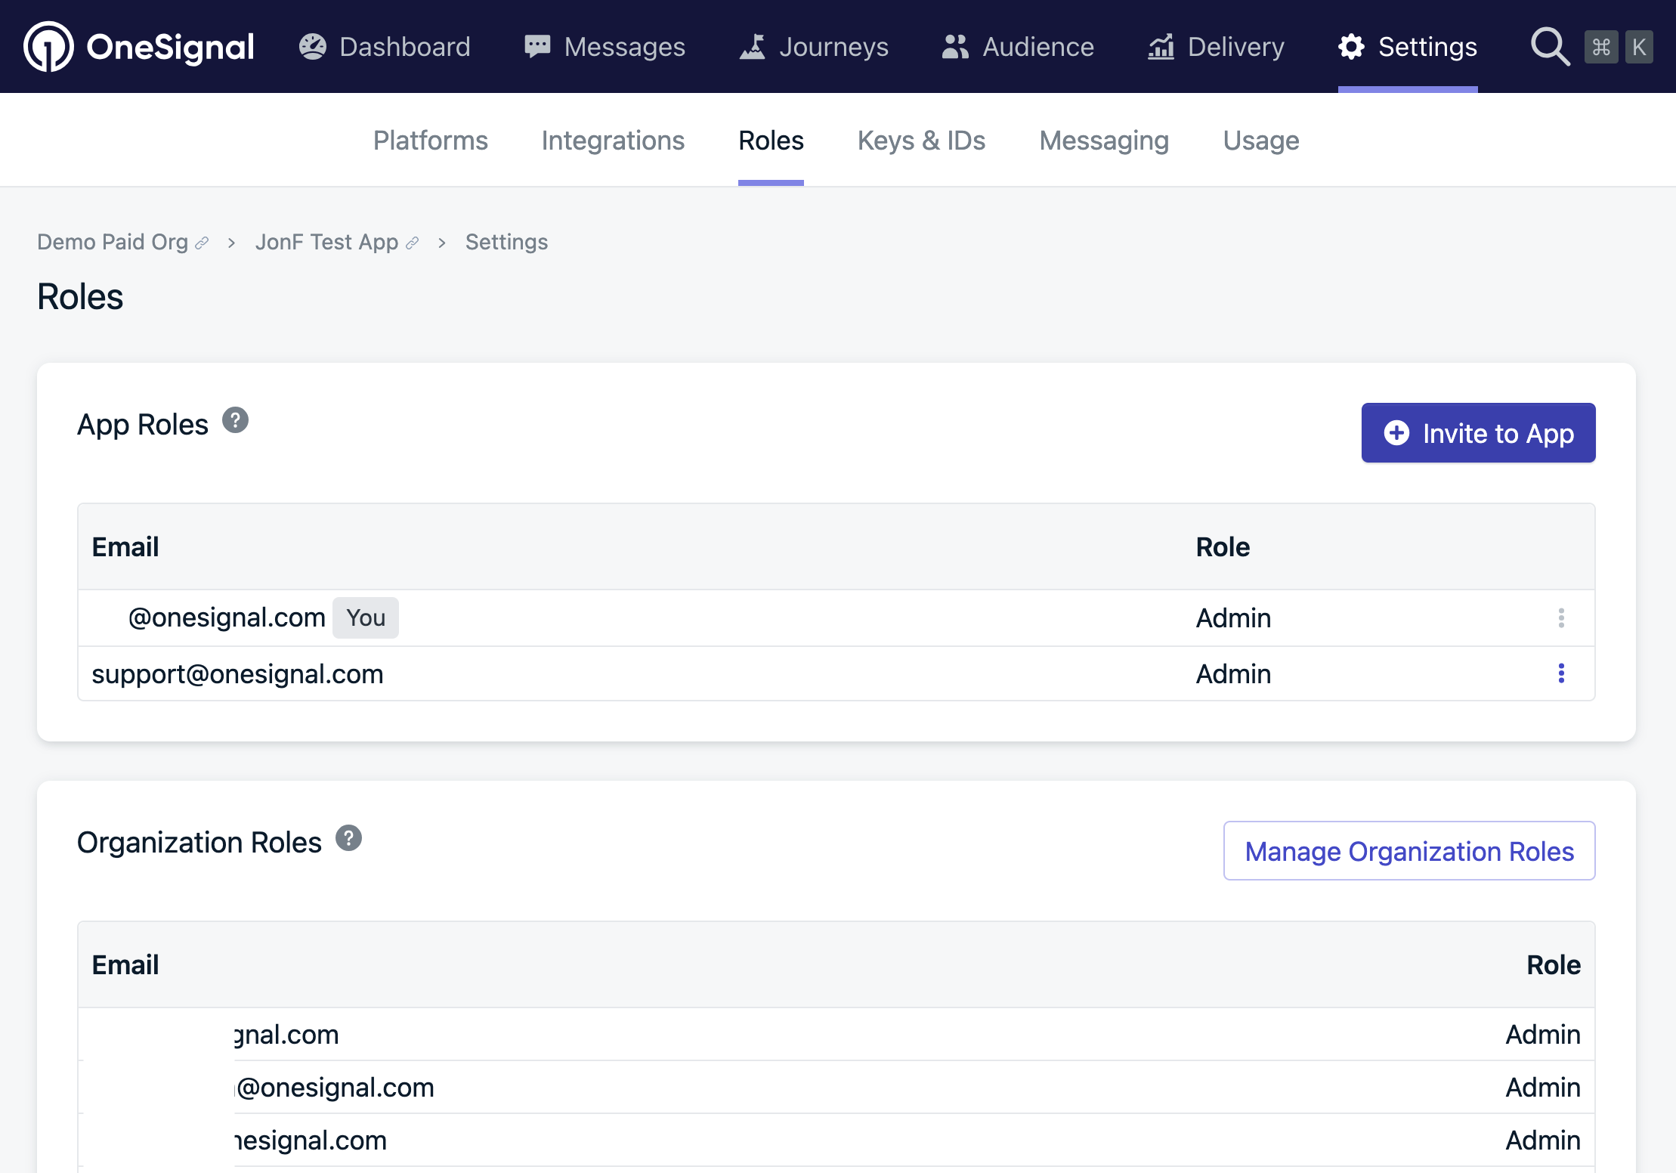Viewport: 1676px width, 1173px height.
Task: Click Manage Organization Roles button
Action: click(1409, 851)
